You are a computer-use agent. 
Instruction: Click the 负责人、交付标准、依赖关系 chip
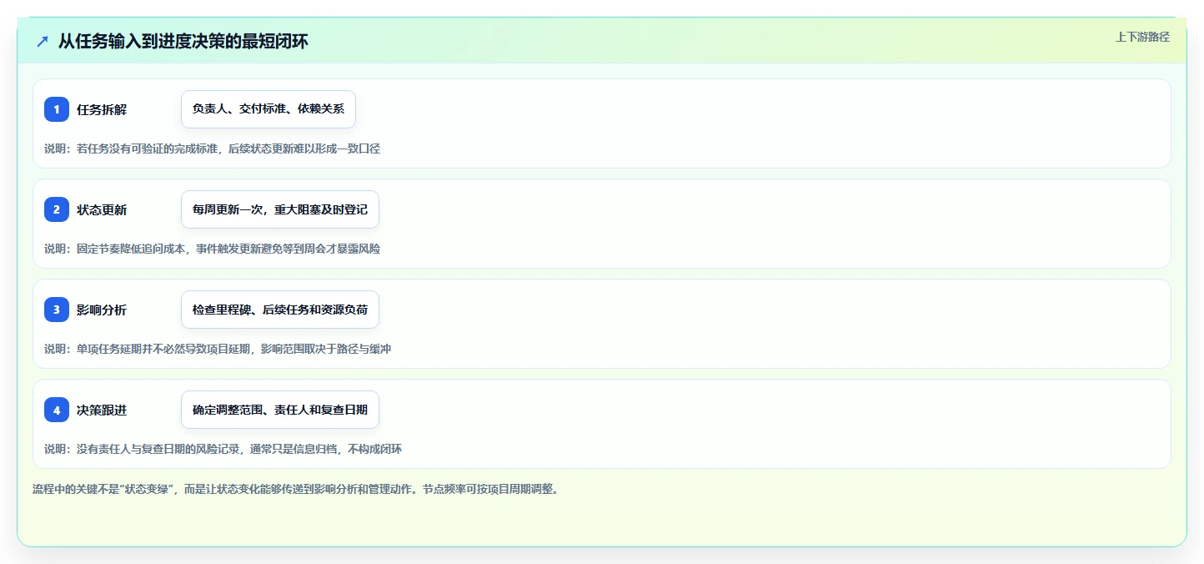(268, 109)
